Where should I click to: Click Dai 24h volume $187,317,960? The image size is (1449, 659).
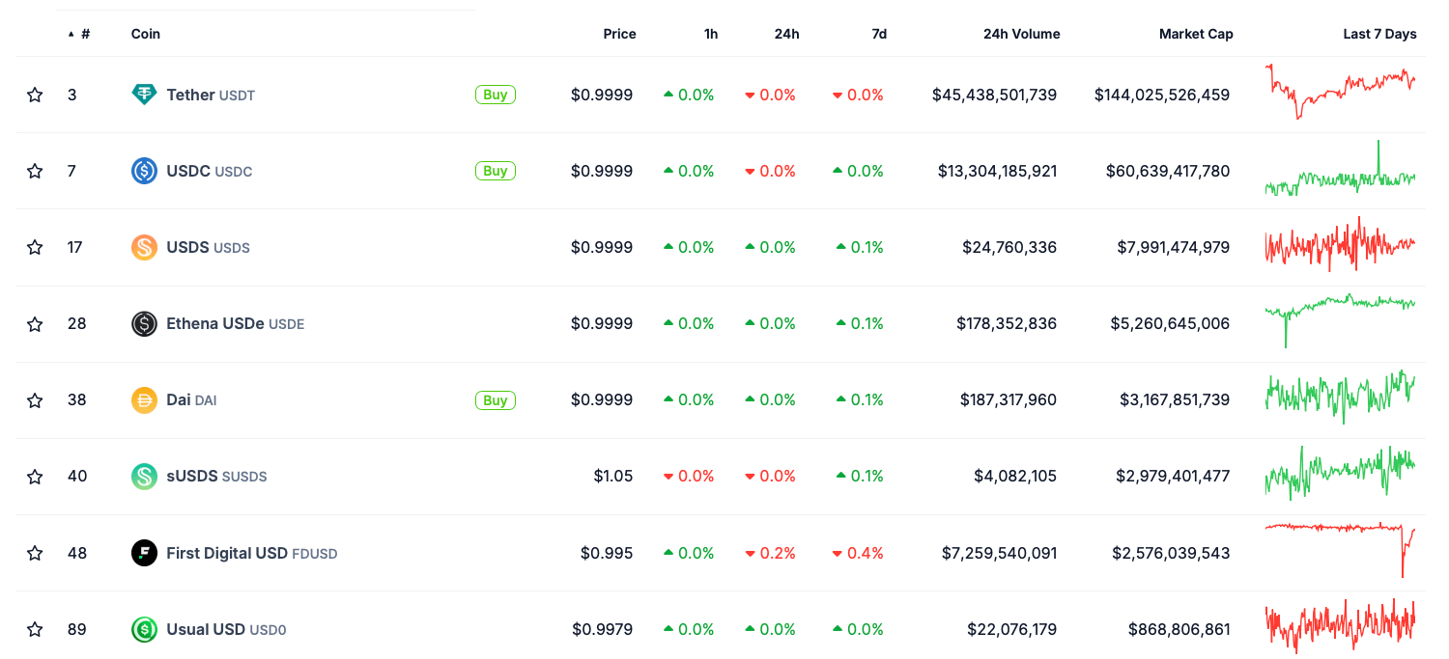pos(1009,399)
